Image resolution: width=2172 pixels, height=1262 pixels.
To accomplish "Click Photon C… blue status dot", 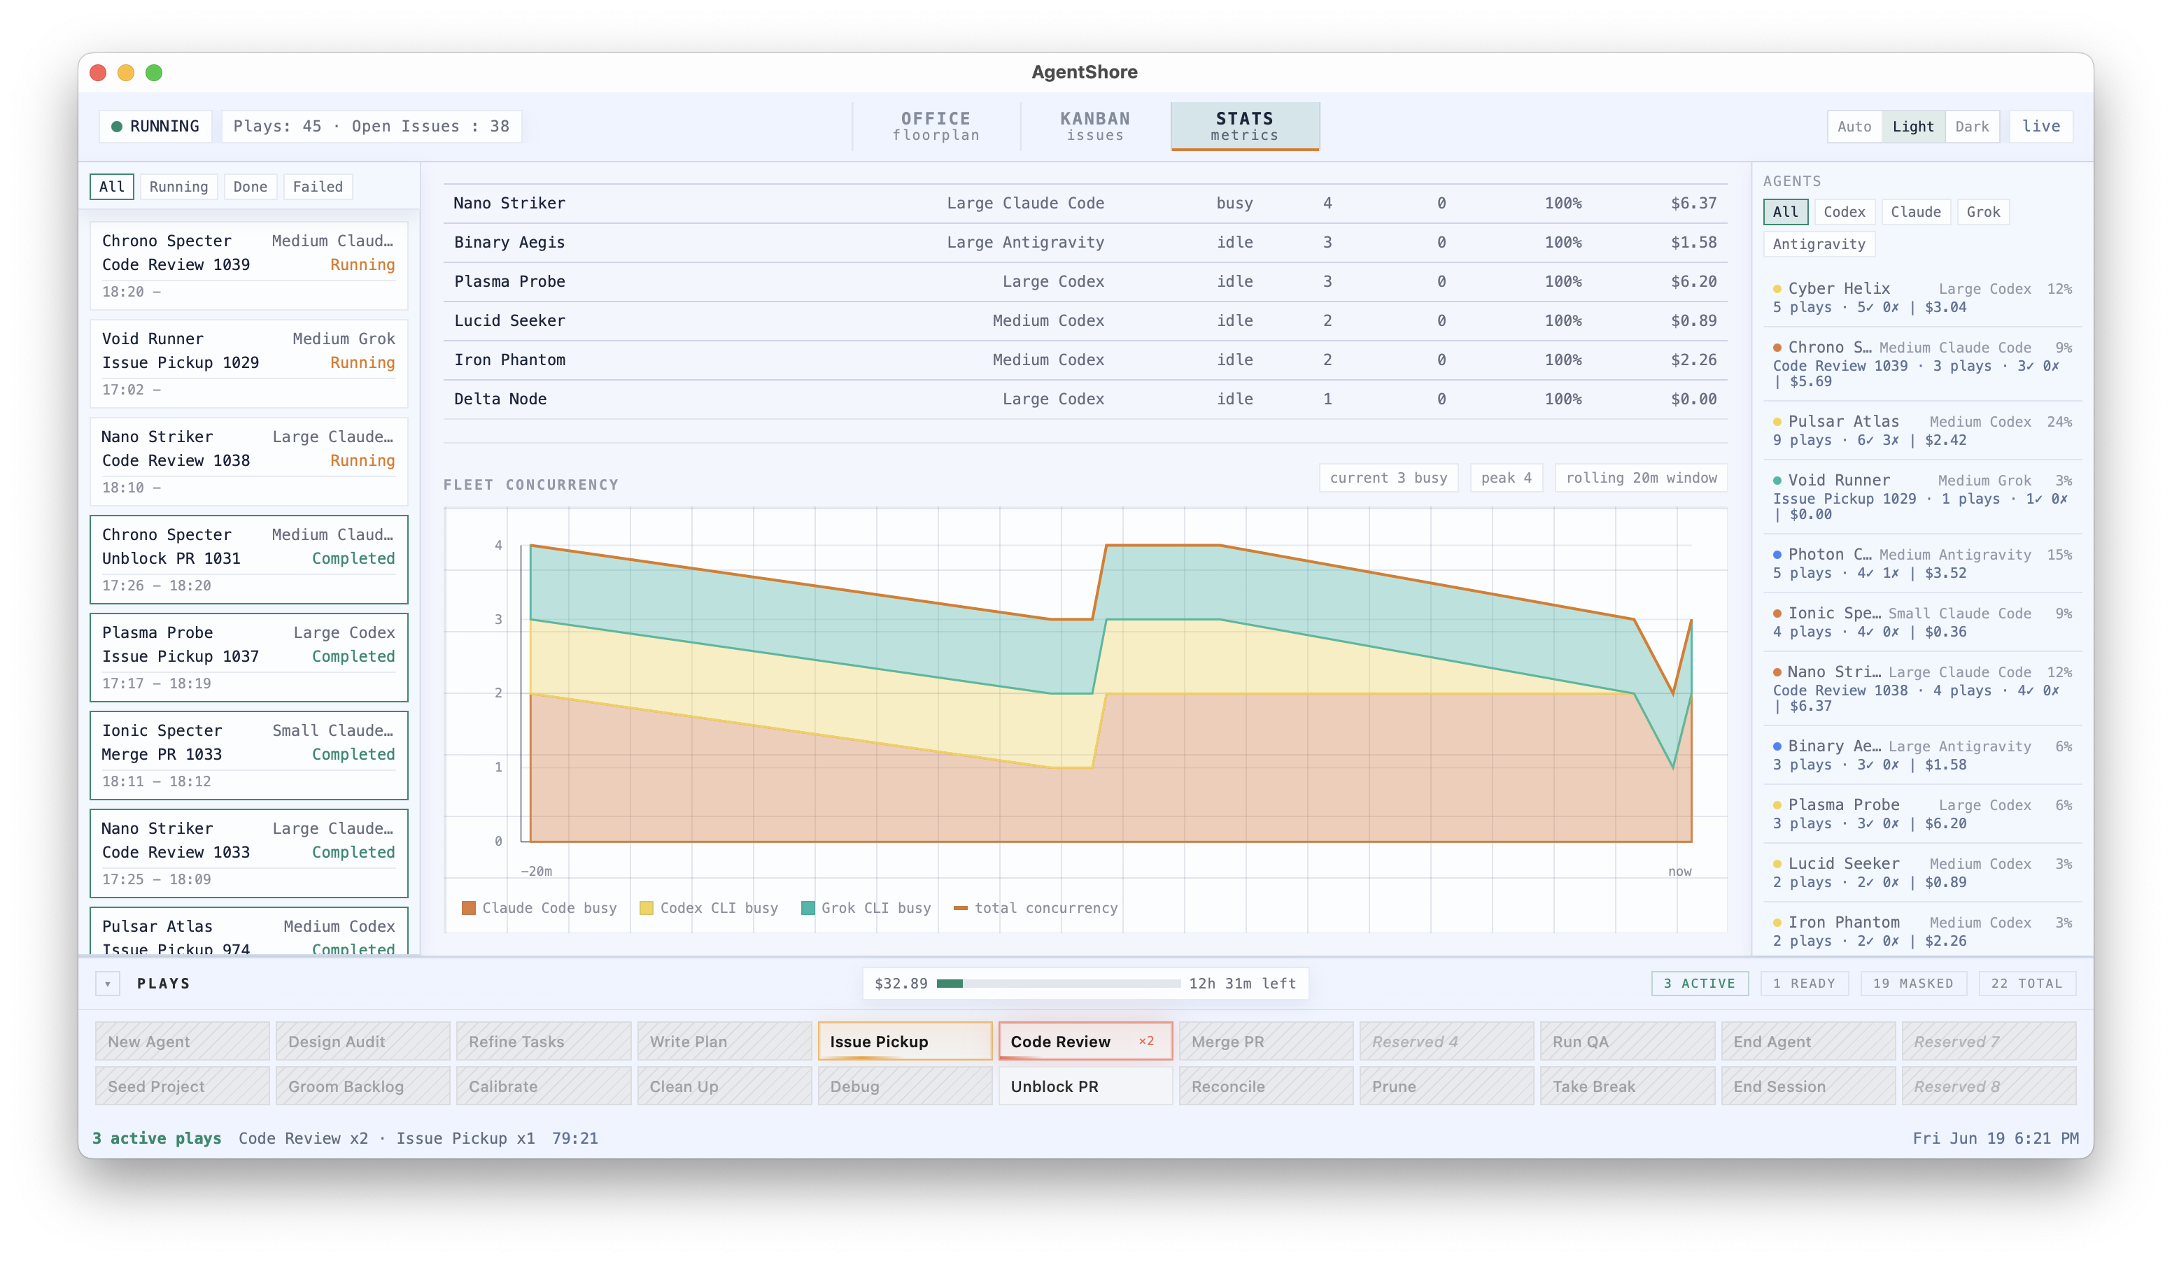I will pyautogui.click(x=1777, y=555).
